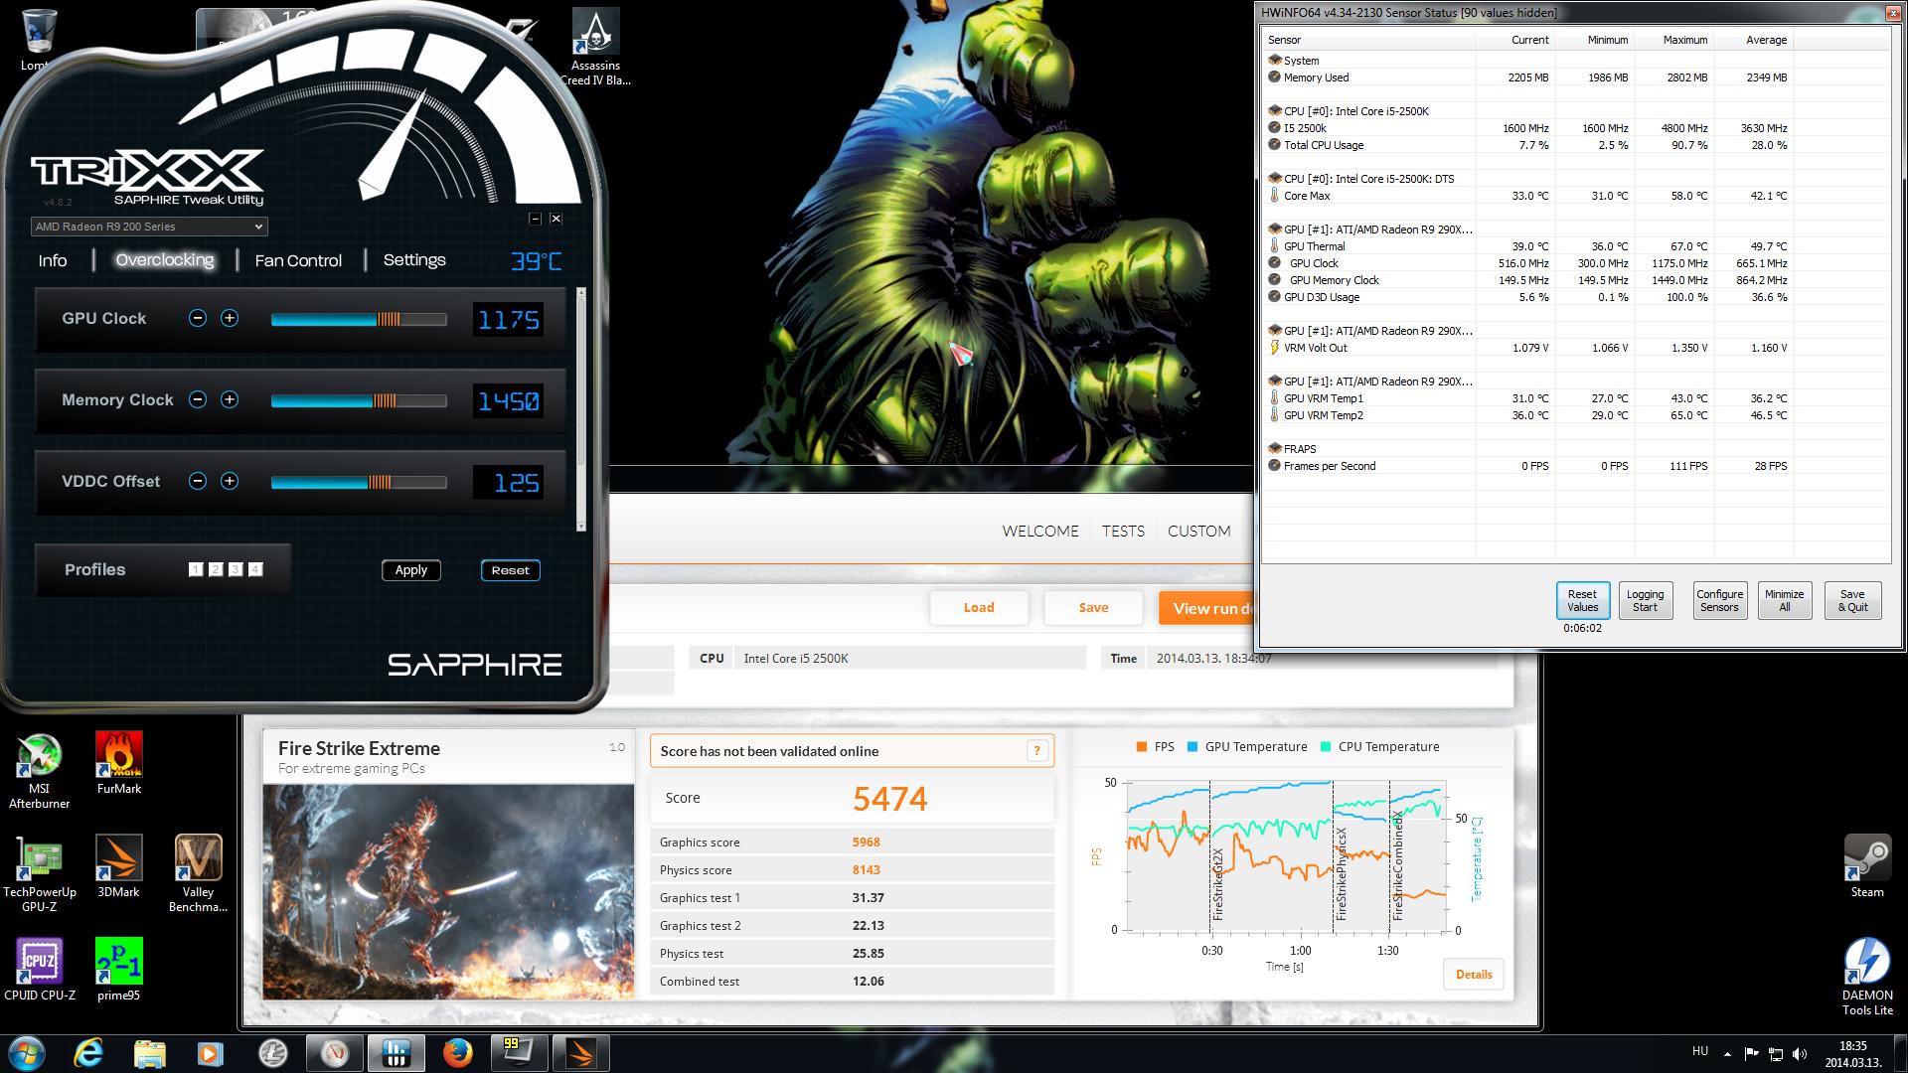This screenshot has height=1073, width=1908.
Task: Click the validation help question mark
Action: click(x=1036, y=751)
